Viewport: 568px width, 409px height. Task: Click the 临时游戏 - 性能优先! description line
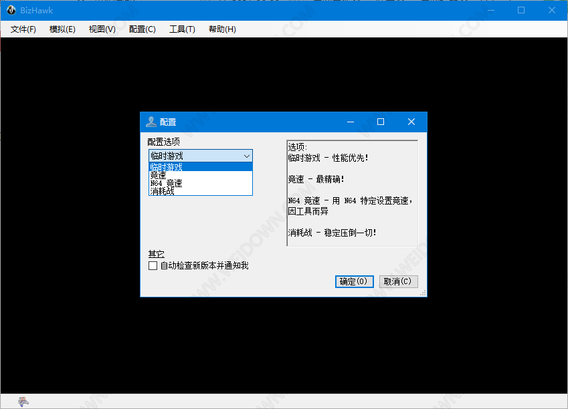(x=328, y=158)
